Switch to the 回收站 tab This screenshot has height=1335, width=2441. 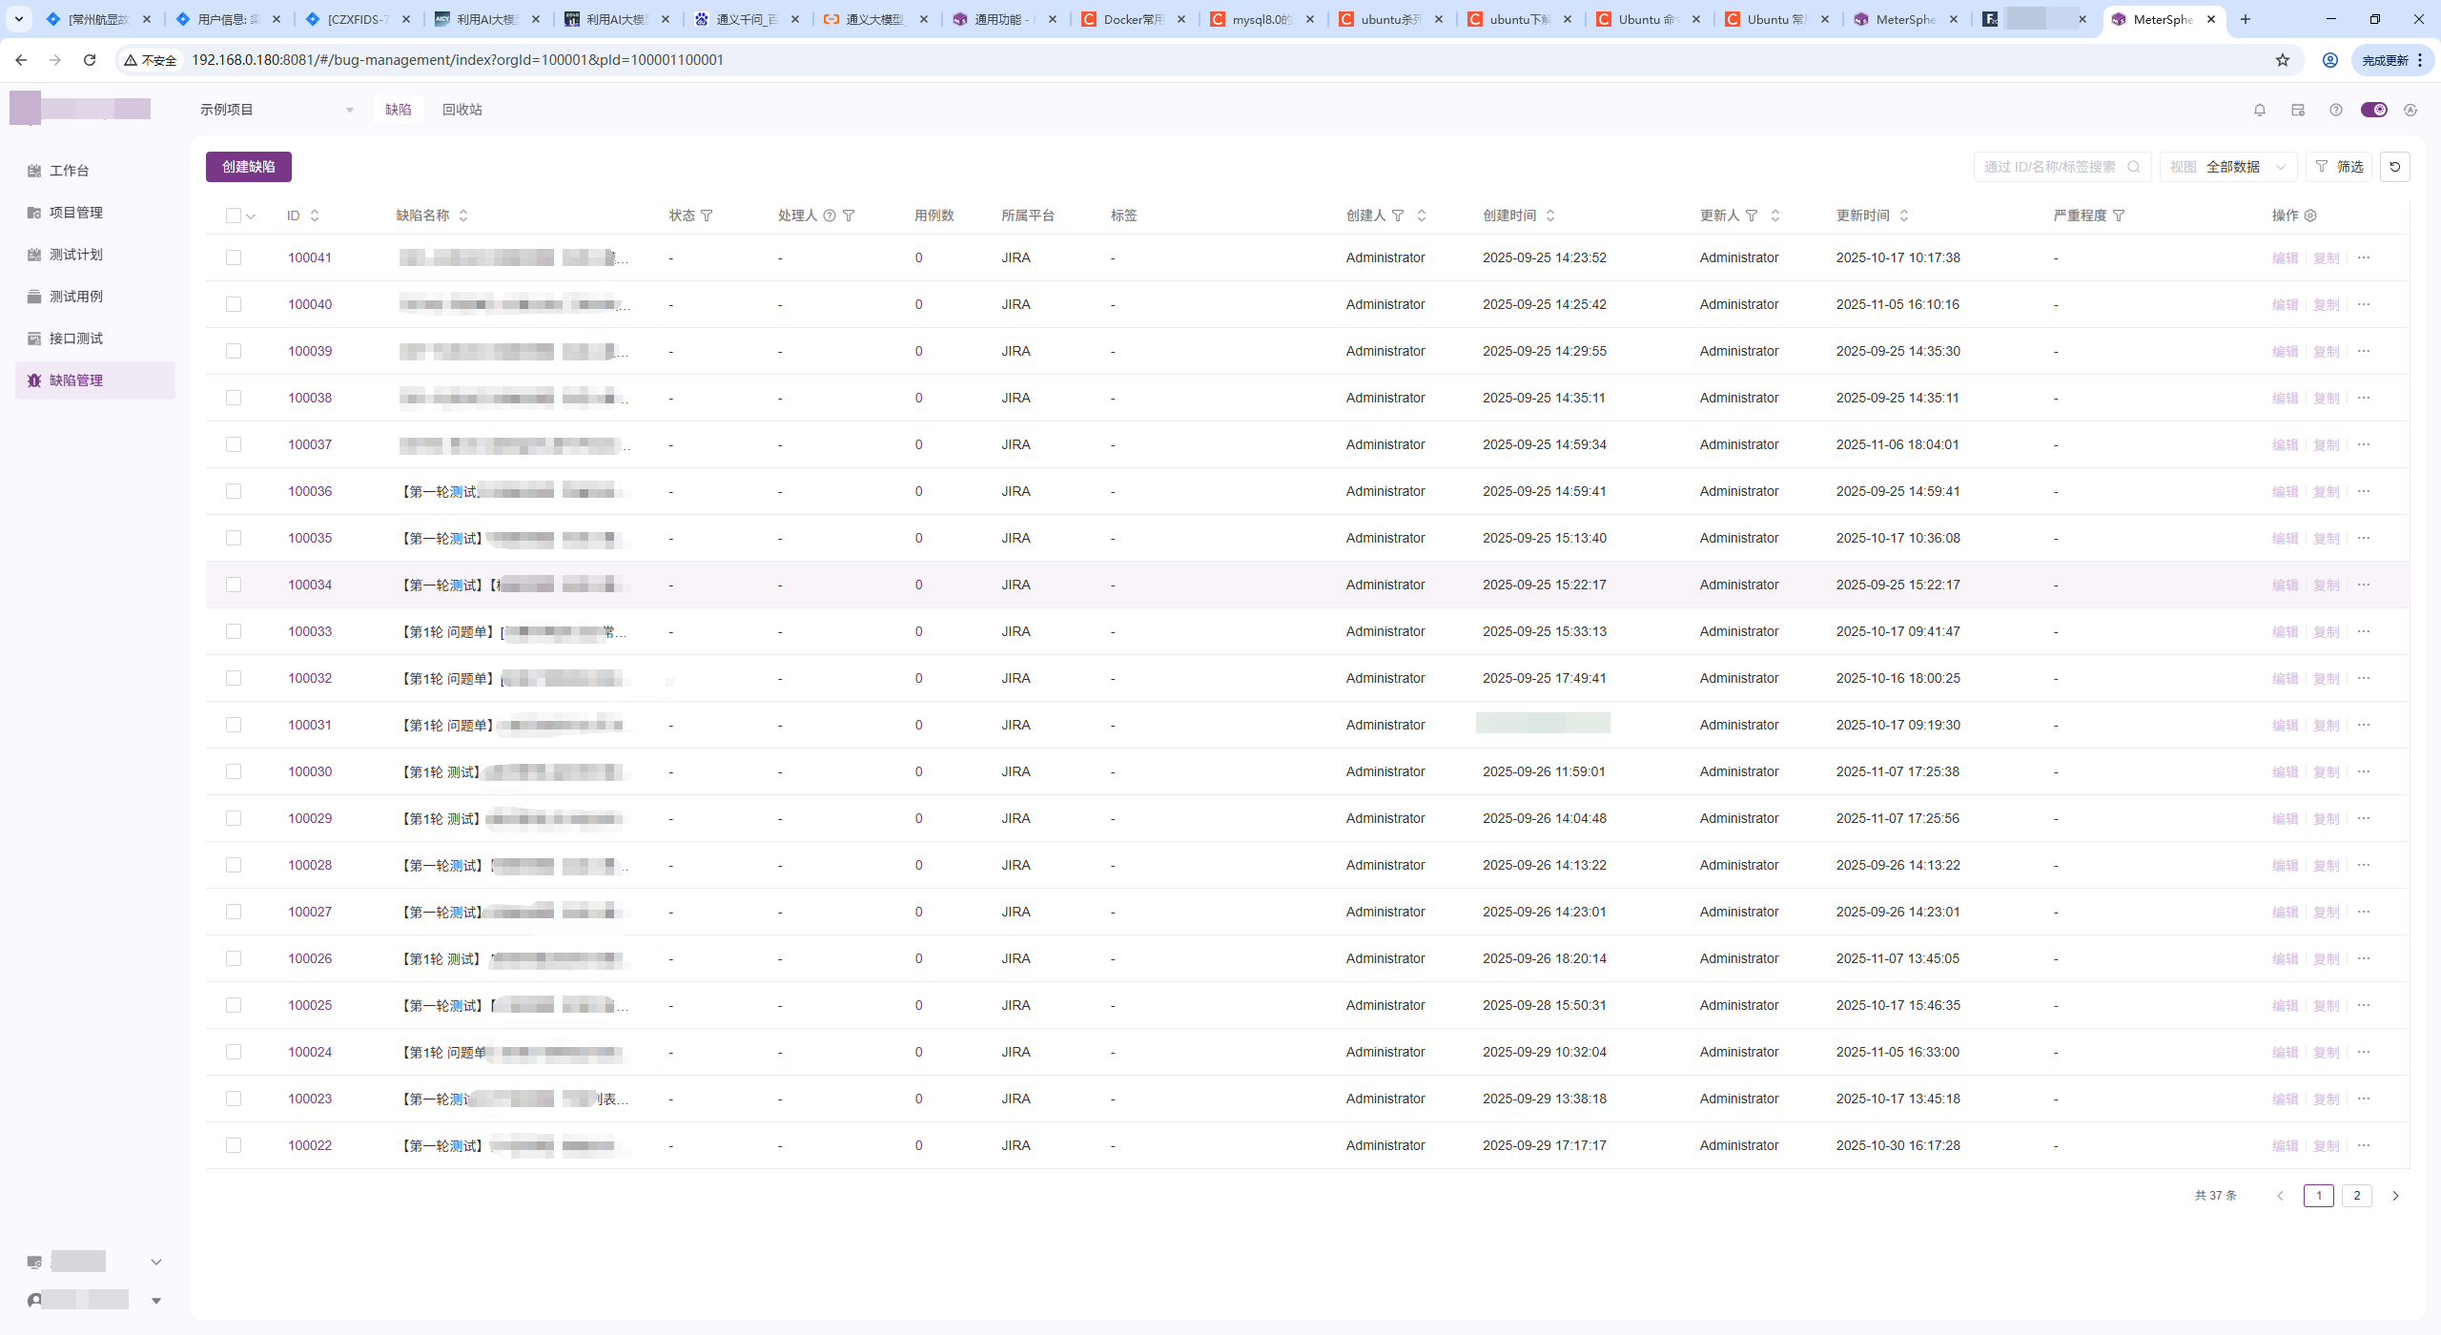click(x=462, y=110)
